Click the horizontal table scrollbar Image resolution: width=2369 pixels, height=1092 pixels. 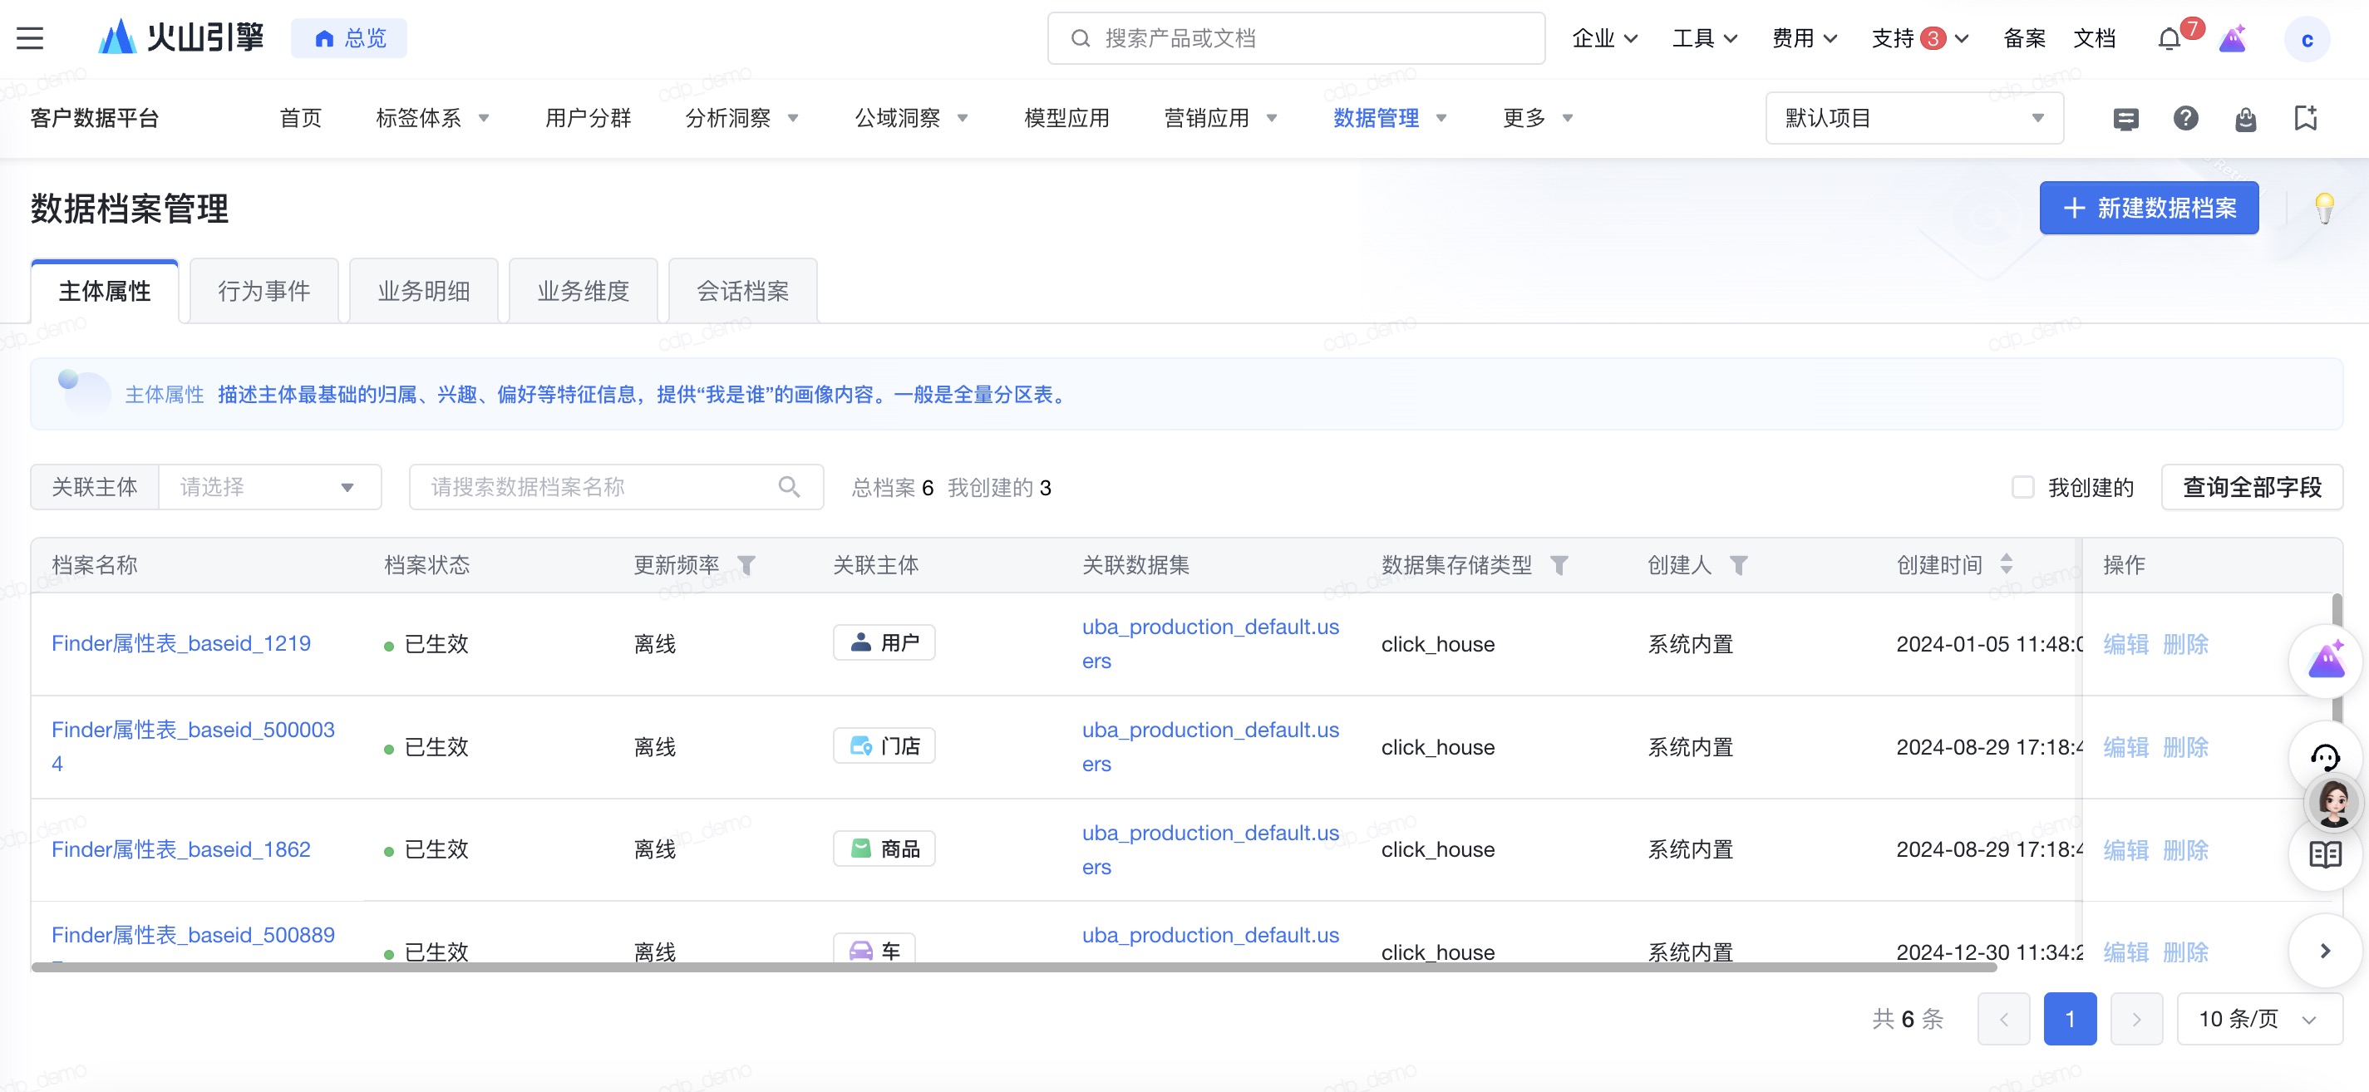1012,967
